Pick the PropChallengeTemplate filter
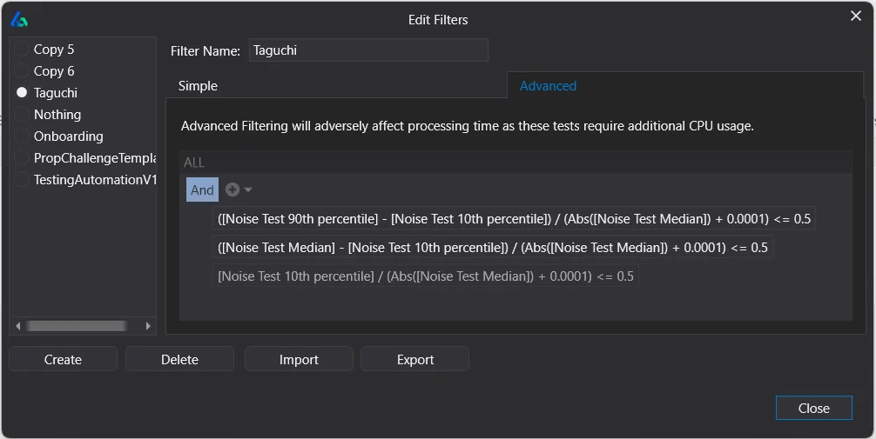 94,158
